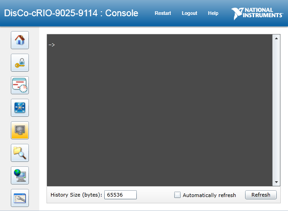Open the file browser folder-magnifier icon
This screenshot has width=288, height=211.
coord(20,153)
